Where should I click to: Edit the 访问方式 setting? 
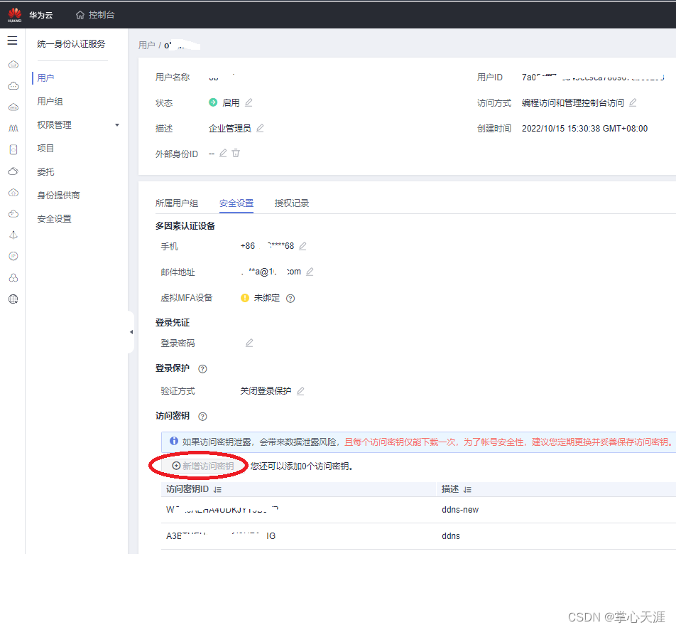point(632,102)
